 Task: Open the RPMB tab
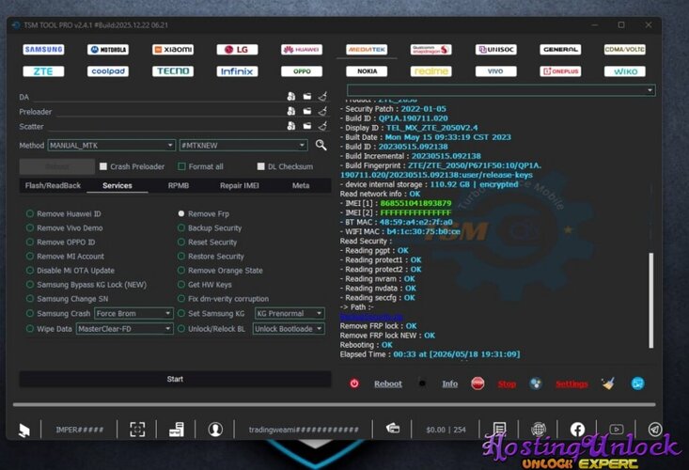(179, 185)
